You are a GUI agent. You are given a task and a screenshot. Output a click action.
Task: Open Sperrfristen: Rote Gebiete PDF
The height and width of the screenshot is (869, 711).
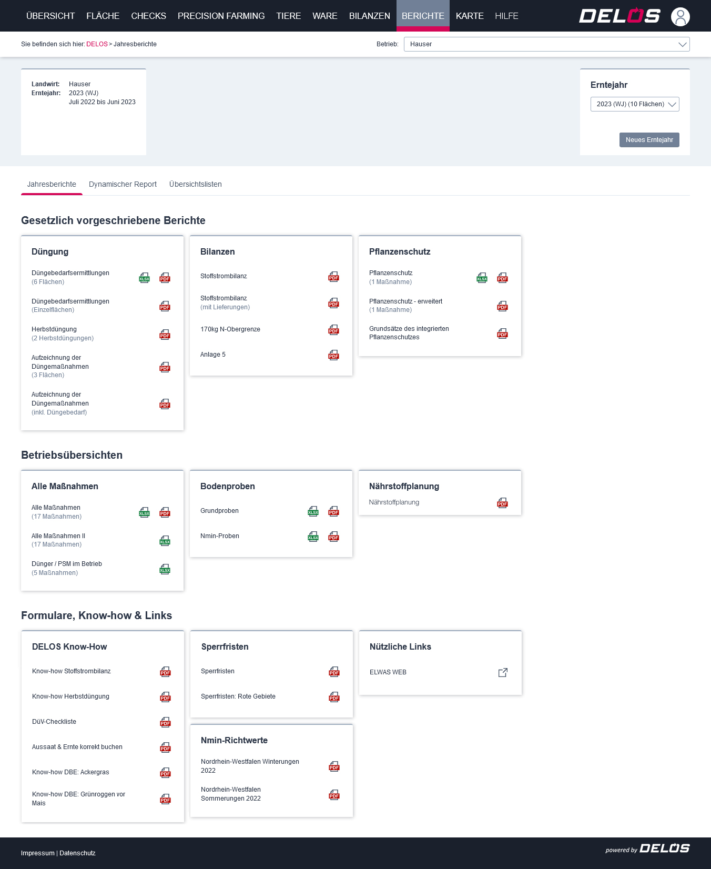[334, 697]
